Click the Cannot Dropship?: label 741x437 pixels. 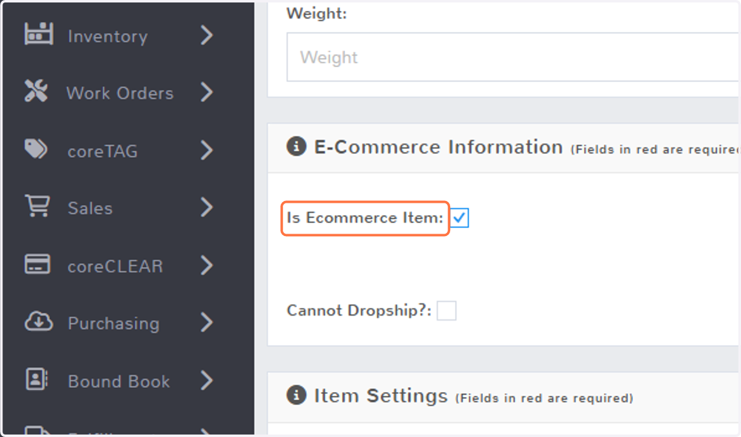click(x=359, y=311)
